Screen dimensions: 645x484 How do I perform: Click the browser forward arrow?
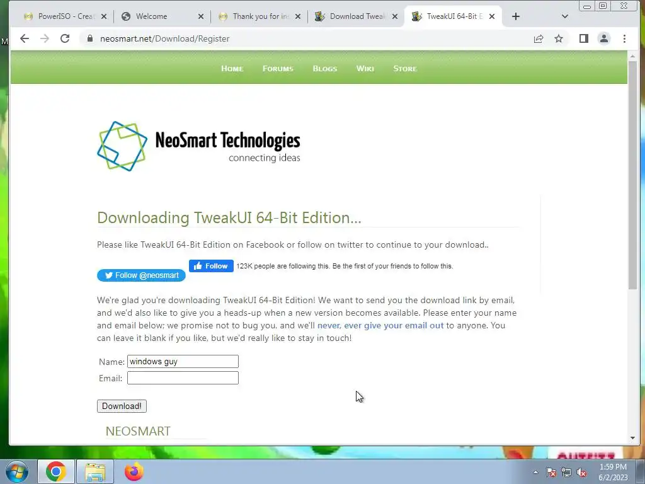coord(45,38)
